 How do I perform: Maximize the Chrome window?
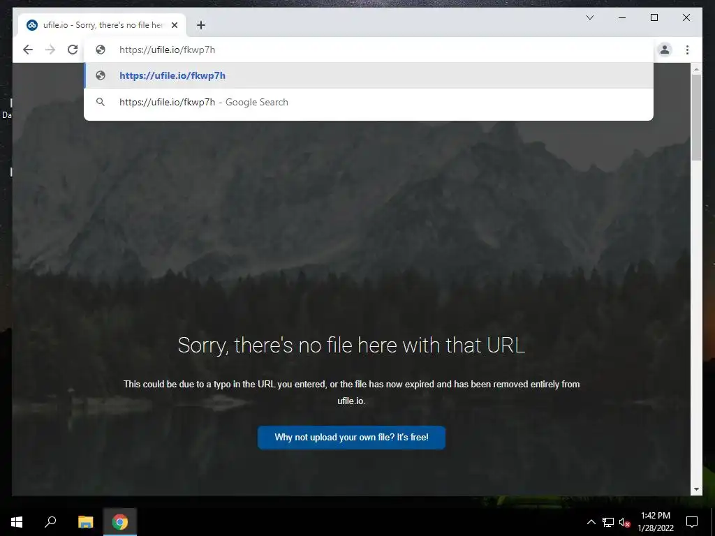654,17
